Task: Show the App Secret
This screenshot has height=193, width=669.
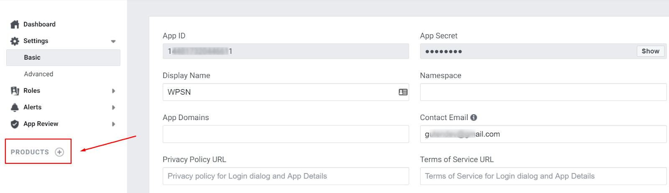Action: pos(650,51)
